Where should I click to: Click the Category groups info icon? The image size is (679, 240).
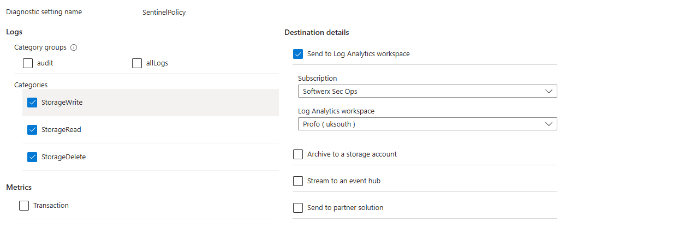(74, 47)
